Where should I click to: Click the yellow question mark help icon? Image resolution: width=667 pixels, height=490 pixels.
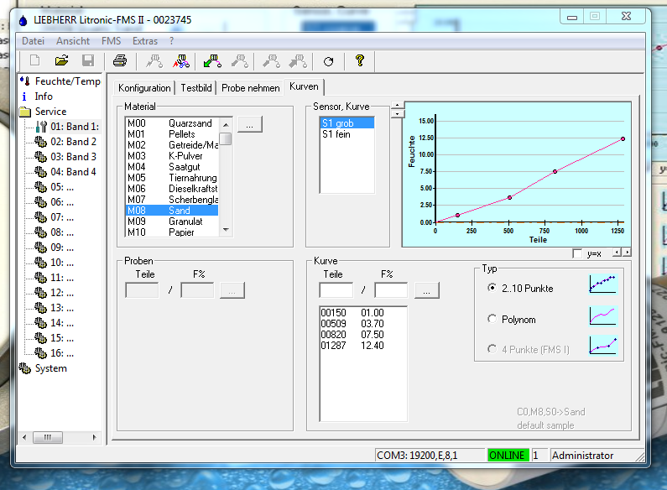click(x=360, y=60)
